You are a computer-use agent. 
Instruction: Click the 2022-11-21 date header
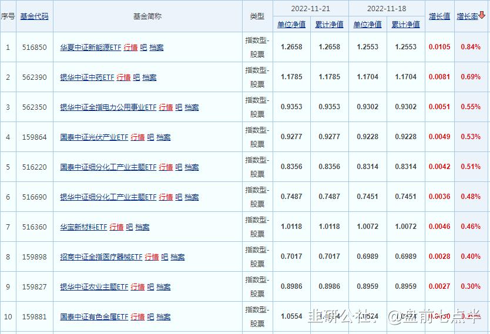[311, 8]
